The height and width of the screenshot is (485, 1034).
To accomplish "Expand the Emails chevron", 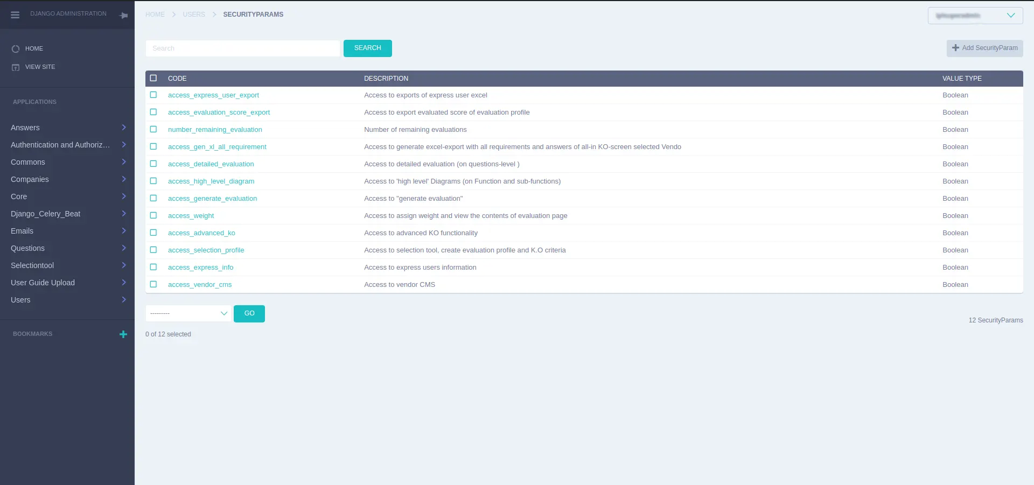I will click(x=124, y=231).
